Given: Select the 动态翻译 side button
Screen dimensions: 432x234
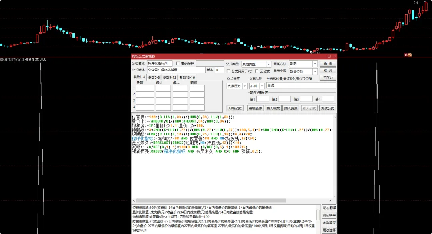Looking at the screenshot, I should (329, 208).
